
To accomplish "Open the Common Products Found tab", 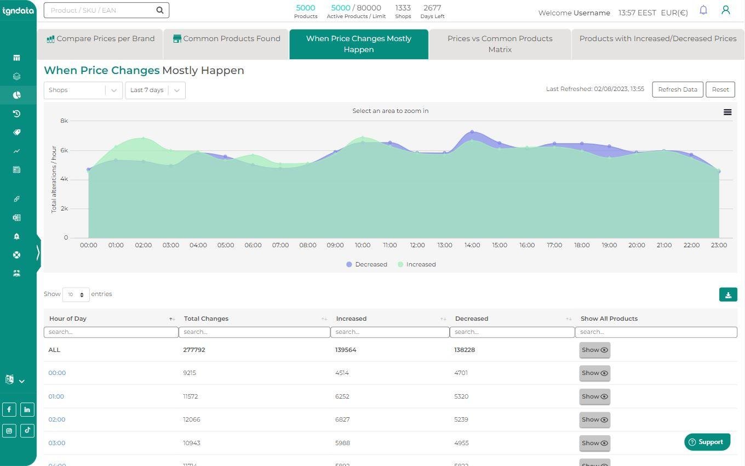I will point(226,39).
